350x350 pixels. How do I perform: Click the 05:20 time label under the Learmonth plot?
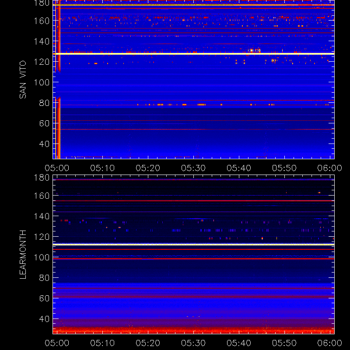(x=148, y=343)
